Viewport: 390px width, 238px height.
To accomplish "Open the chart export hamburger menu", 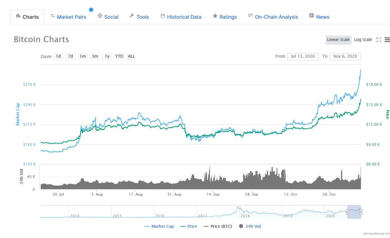I will 388,40.
